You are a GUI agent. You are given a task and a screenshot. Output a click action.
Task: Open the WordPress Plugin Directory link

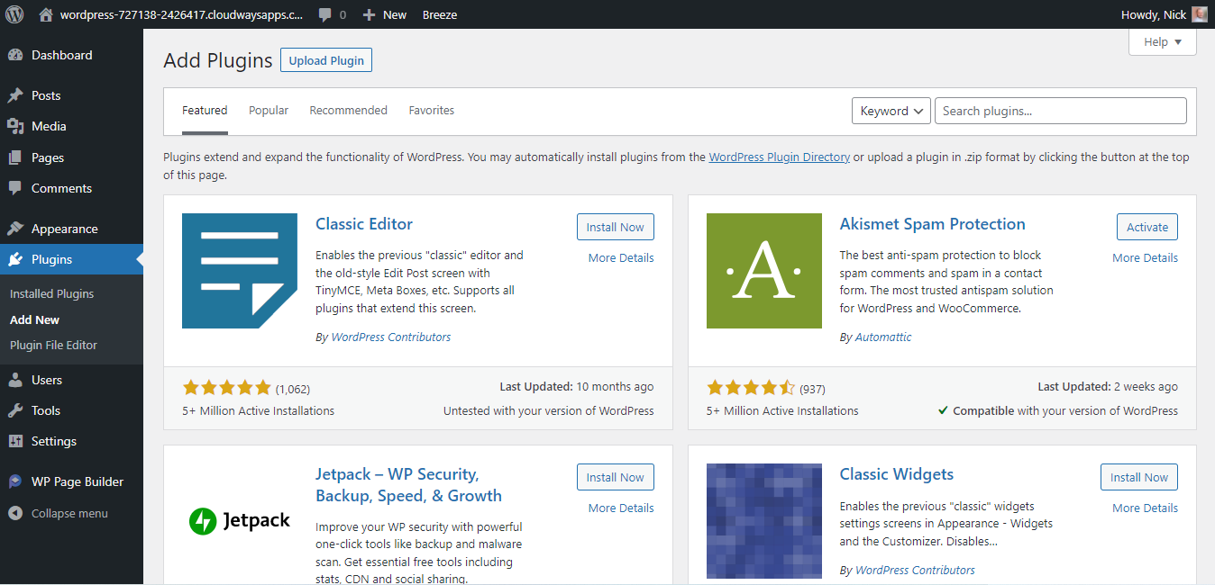coord(779,157)
